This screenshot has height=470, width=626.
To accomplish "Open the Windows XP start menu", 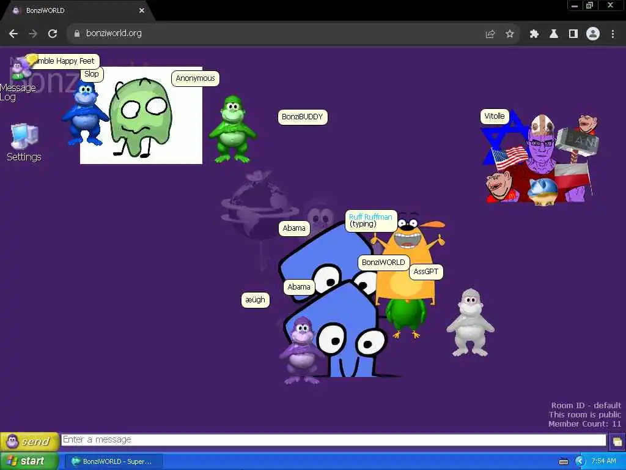I will [x=29, y=461].
